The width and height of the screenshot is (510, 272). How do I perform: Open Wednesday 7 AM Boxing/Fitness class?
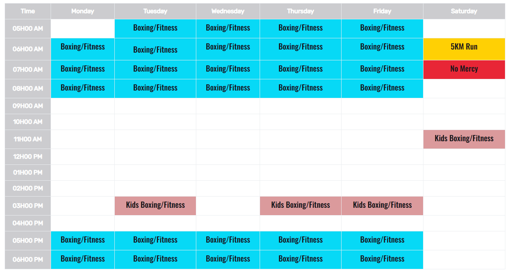(228, 69)
